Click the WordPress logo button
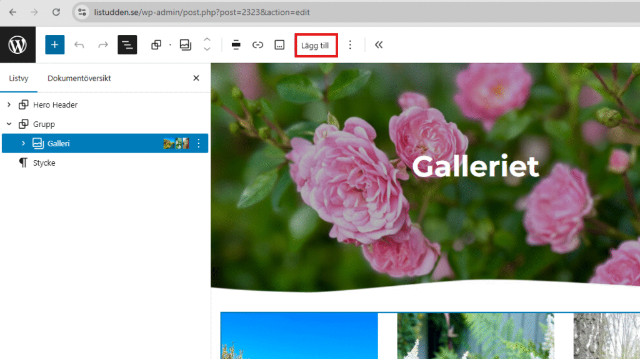640x359 pixels. point(17,45)
